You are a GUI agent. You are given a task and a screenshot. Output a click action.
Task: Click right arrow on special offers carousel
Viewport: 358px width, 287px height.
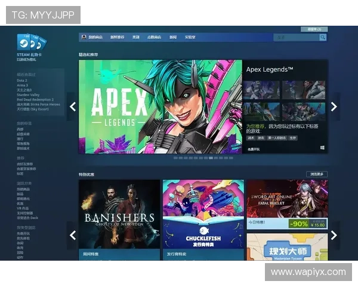pos(334,235)
